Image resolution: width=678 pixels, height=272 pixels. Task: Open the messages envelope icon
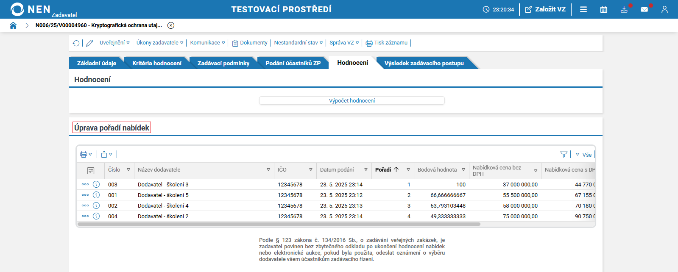(645, 9)
